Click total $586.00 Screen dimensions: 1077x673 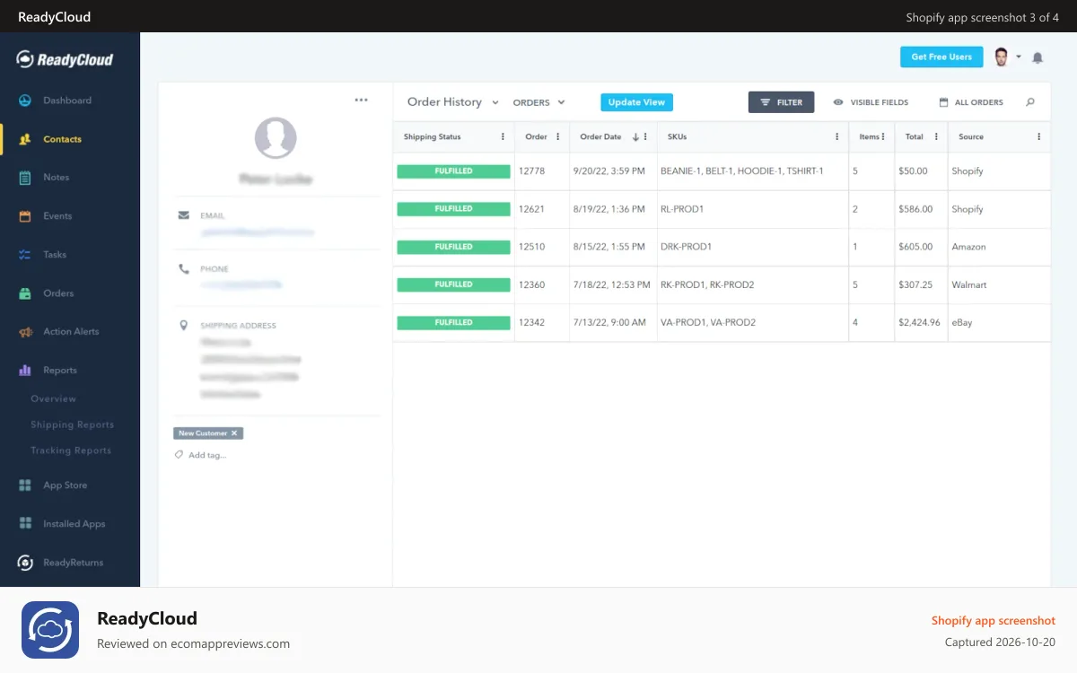click(915, 209)
